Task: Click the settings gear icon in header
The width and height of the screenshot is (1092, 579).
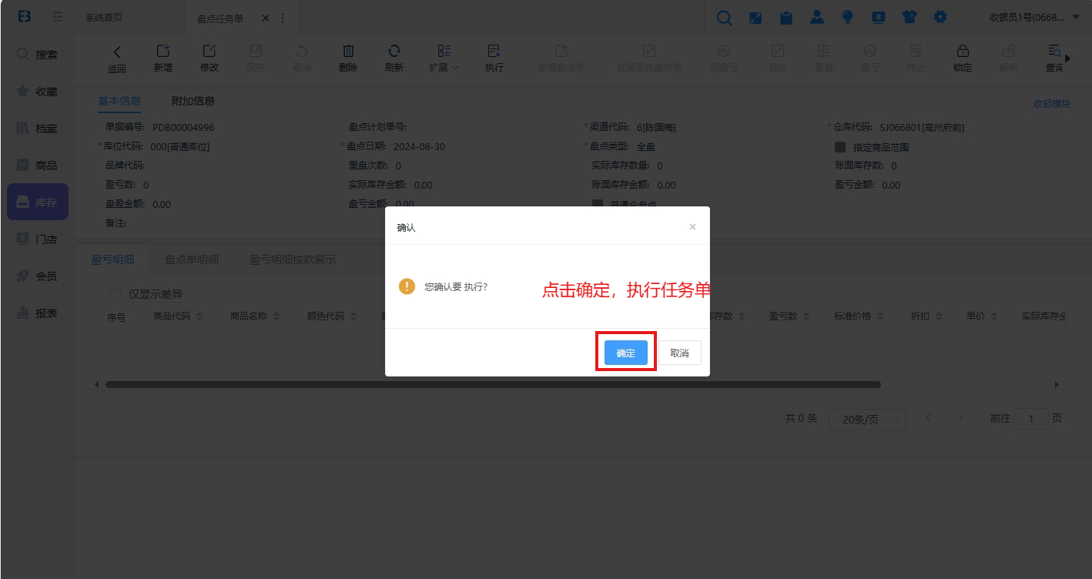Action: click(x=940, y=17)
